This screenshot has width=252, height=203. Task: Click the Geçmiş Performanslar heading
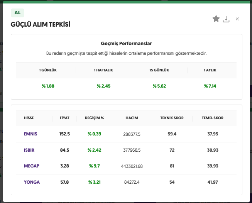pyautogui.click(x=126, y=44)
